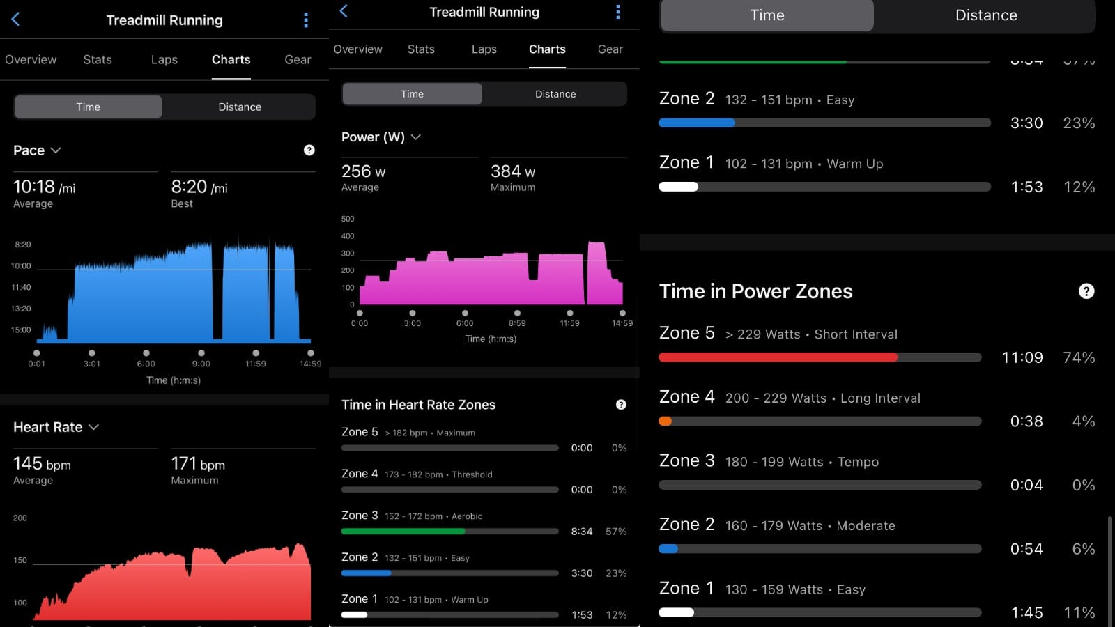
Task: Switch middle panel chart to Distance
Action: (x=555, y=94)
